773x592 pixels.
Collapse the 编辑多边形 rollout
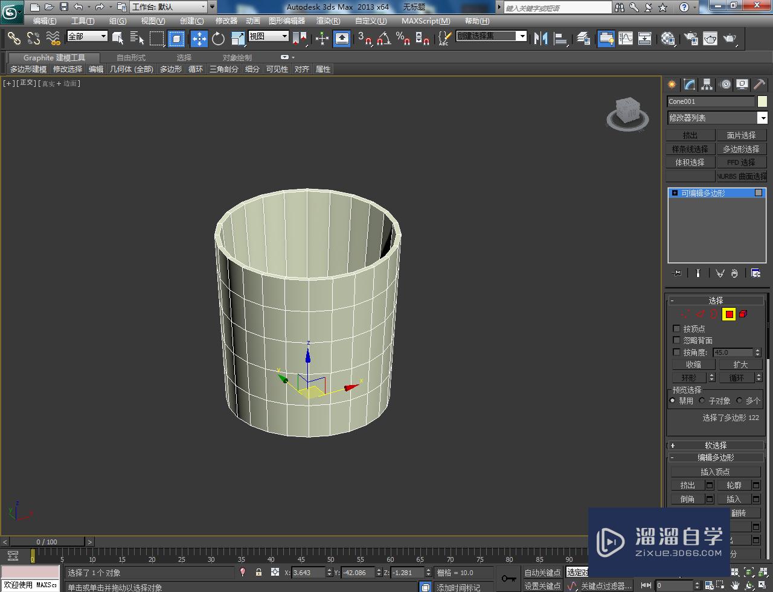(x=716, y=457)
